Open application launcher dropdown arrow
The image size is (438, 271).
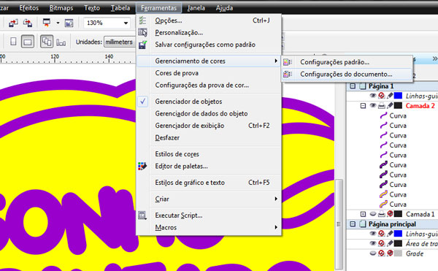[58, 23]
